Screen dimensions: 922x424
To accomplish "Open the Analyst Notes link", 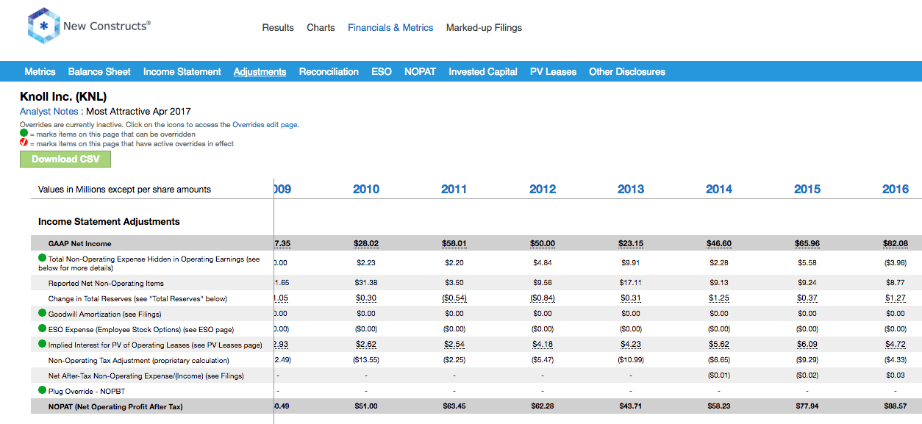I will (x=49, y=112).
